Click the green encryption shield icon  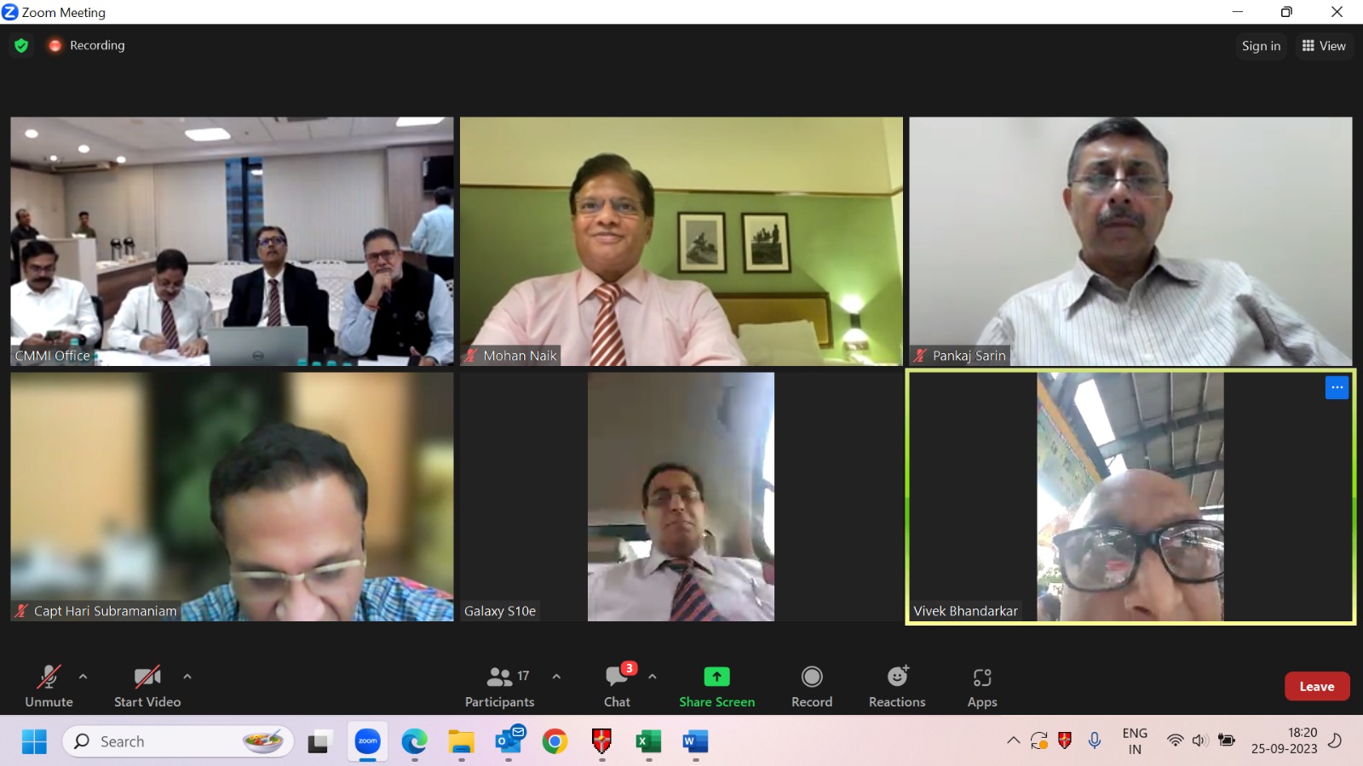click(21, 45)
